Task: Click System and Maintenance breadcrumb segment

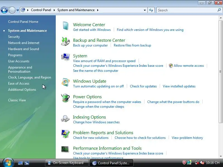Action: (x=76, y=10)
